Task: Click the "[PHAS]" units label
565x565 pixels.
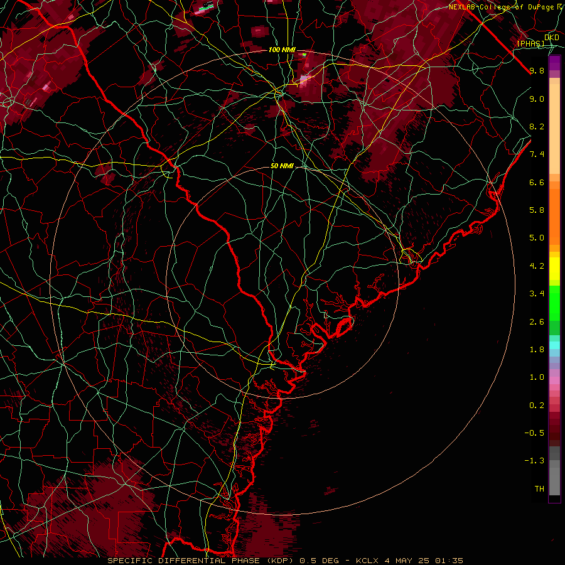Action: (x=530, y=43)
